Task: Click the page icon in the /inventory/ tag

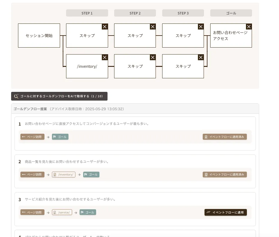Action: pos(55,175)
